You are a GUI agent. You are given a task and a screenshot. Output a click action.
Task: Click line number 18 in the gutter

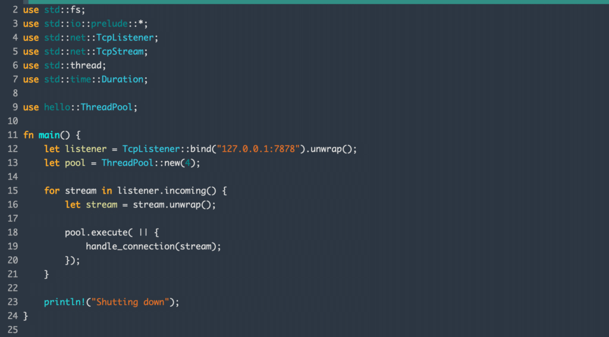(13, 232)
